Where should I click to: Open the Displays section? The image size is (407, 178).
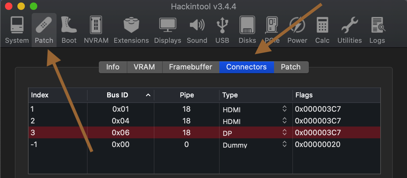point(167,30)
